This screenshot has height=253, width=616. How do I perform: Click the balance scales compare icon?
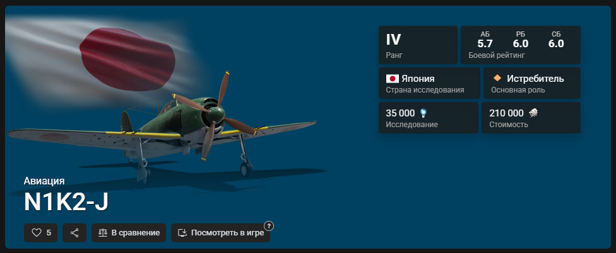[x=102, y=233]
